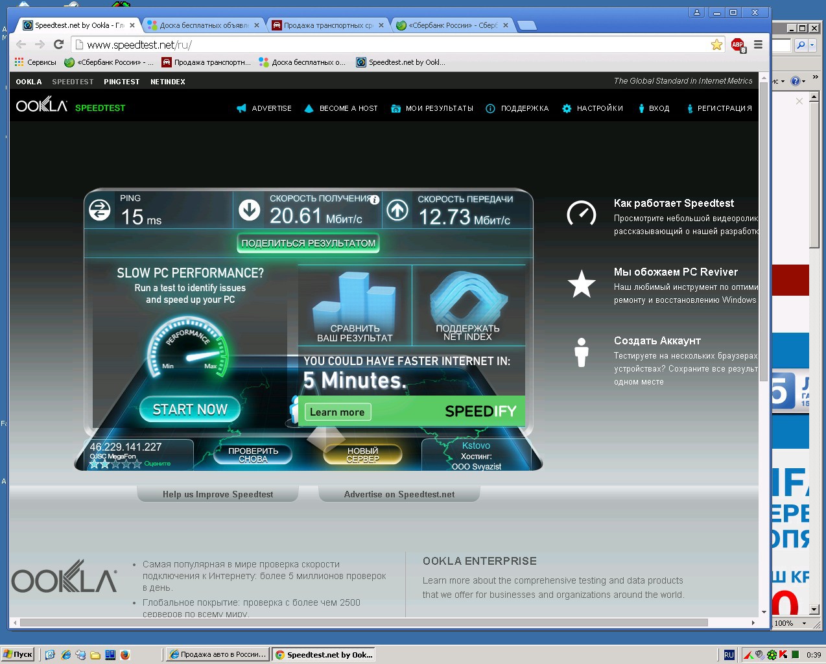
Task: Open the Пуск start menu
Action: pos(18,654)
